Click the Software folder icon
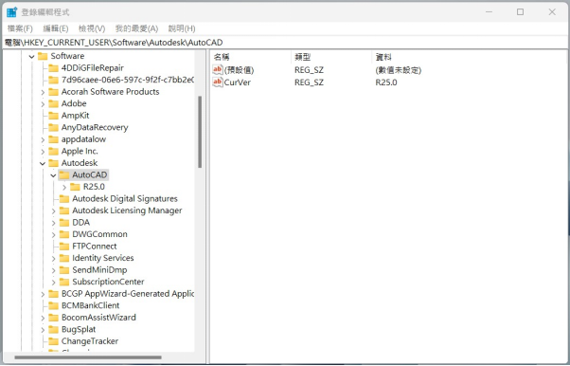The width and height of the screenshot is (570, 366). point(43,56)
